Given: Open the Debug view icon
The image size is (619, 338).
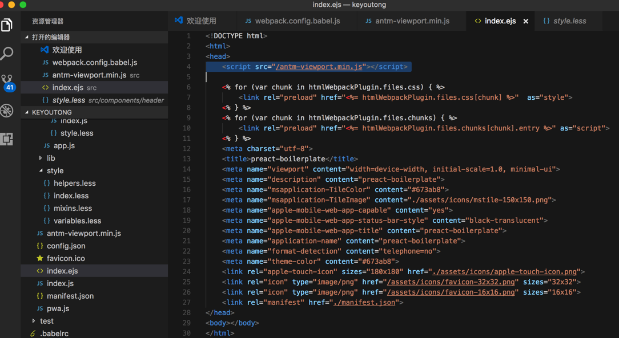Looking at the screenshot, I should pos(7,111).
